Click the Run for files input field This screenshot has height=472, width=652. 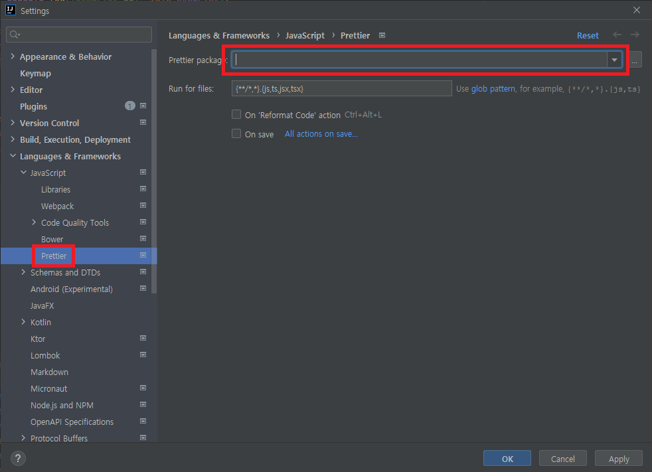coord(341,88)
